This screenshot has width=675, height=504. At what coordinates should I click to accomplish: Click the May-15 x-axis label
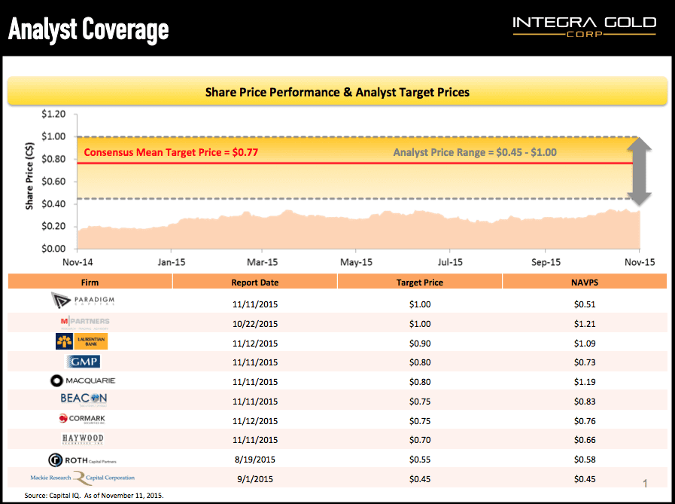tap(356, 262)
